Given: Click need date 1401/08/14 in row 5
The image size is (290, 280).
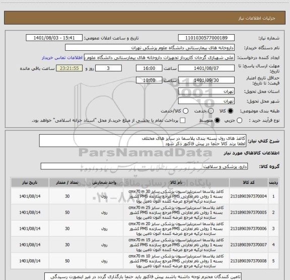Looking at the screenshot, I should (x=30, y=261).
